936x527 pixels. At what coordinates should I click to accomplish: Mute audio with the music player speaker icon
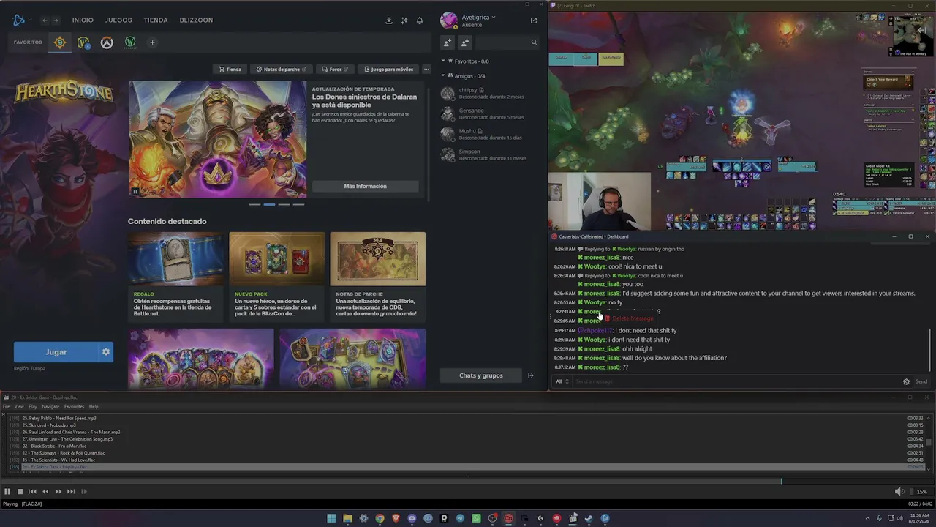coord(899,492)
